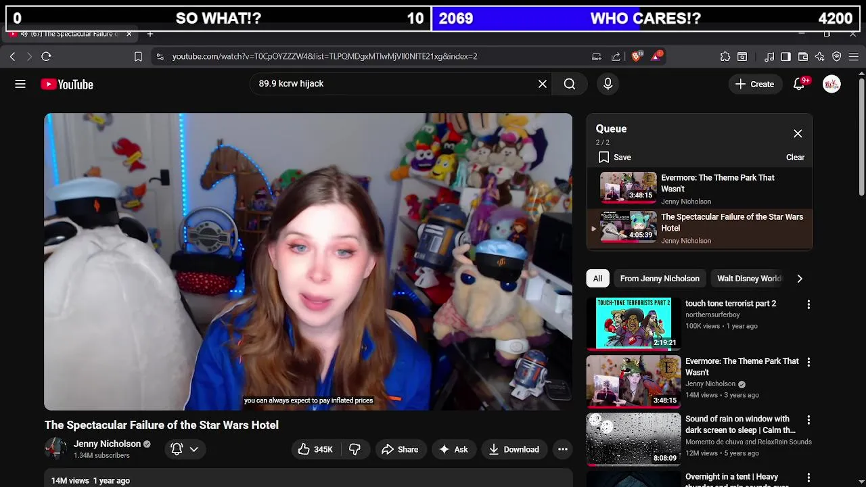Viewport: 866px width, 487px height.
Task: Open Jenny Nicholson channel name link
Action: [107, 444]
